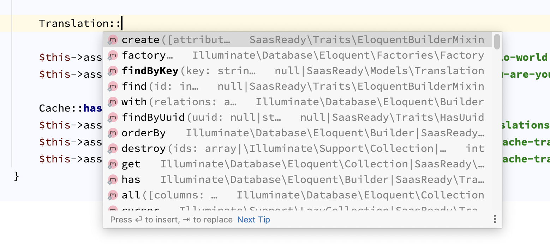Select the create completion suggestion
The width and height of the screenshot is (550, 250).
(x=141, y=40)
